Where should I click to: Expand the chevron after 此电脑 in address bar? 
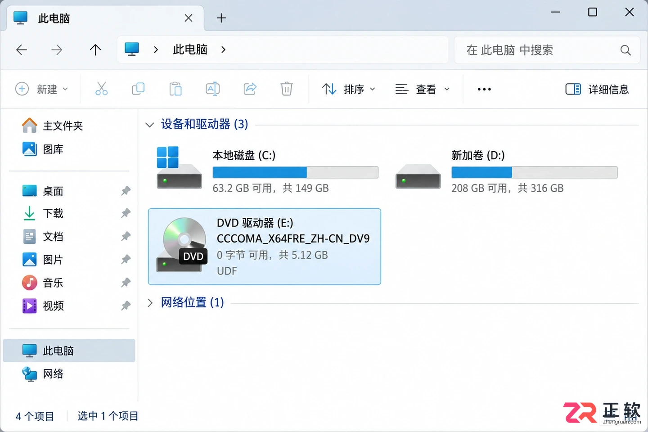click(223, 49)
